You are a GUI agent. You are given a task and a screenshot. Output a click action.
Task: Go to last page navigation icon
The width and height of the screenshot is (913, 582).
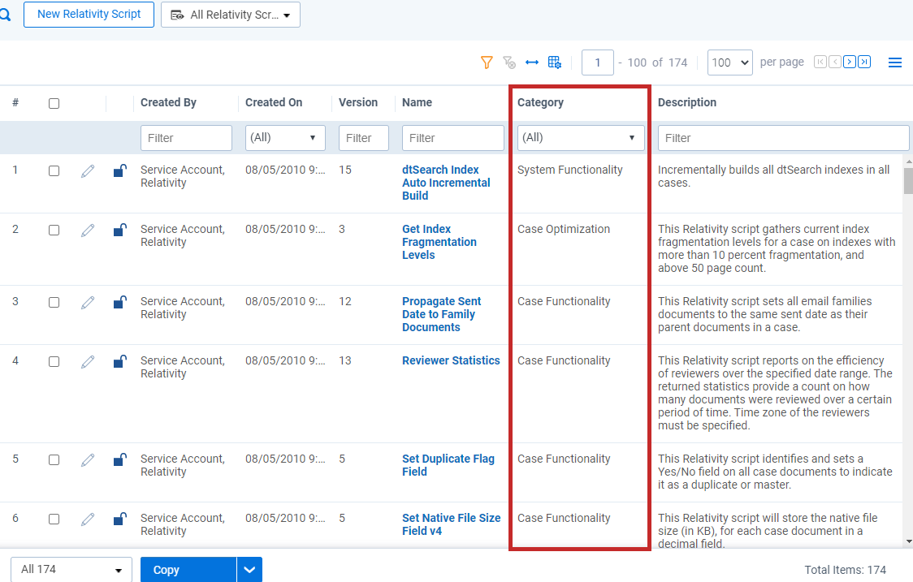pos(864,62)
